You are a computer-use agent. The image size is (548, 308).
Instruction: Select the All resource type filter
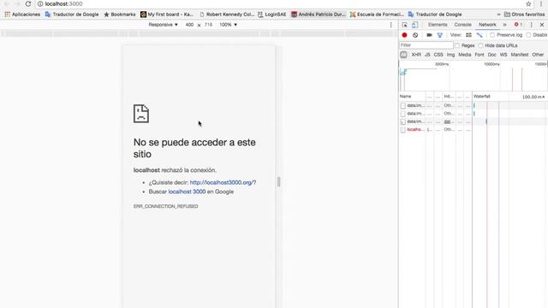tap(403, 55)
